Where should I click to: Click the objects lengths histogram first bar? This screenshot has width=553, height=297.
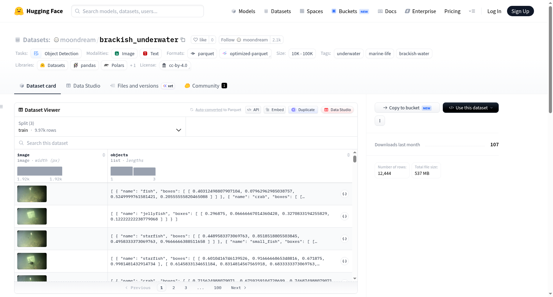[122, 171]
